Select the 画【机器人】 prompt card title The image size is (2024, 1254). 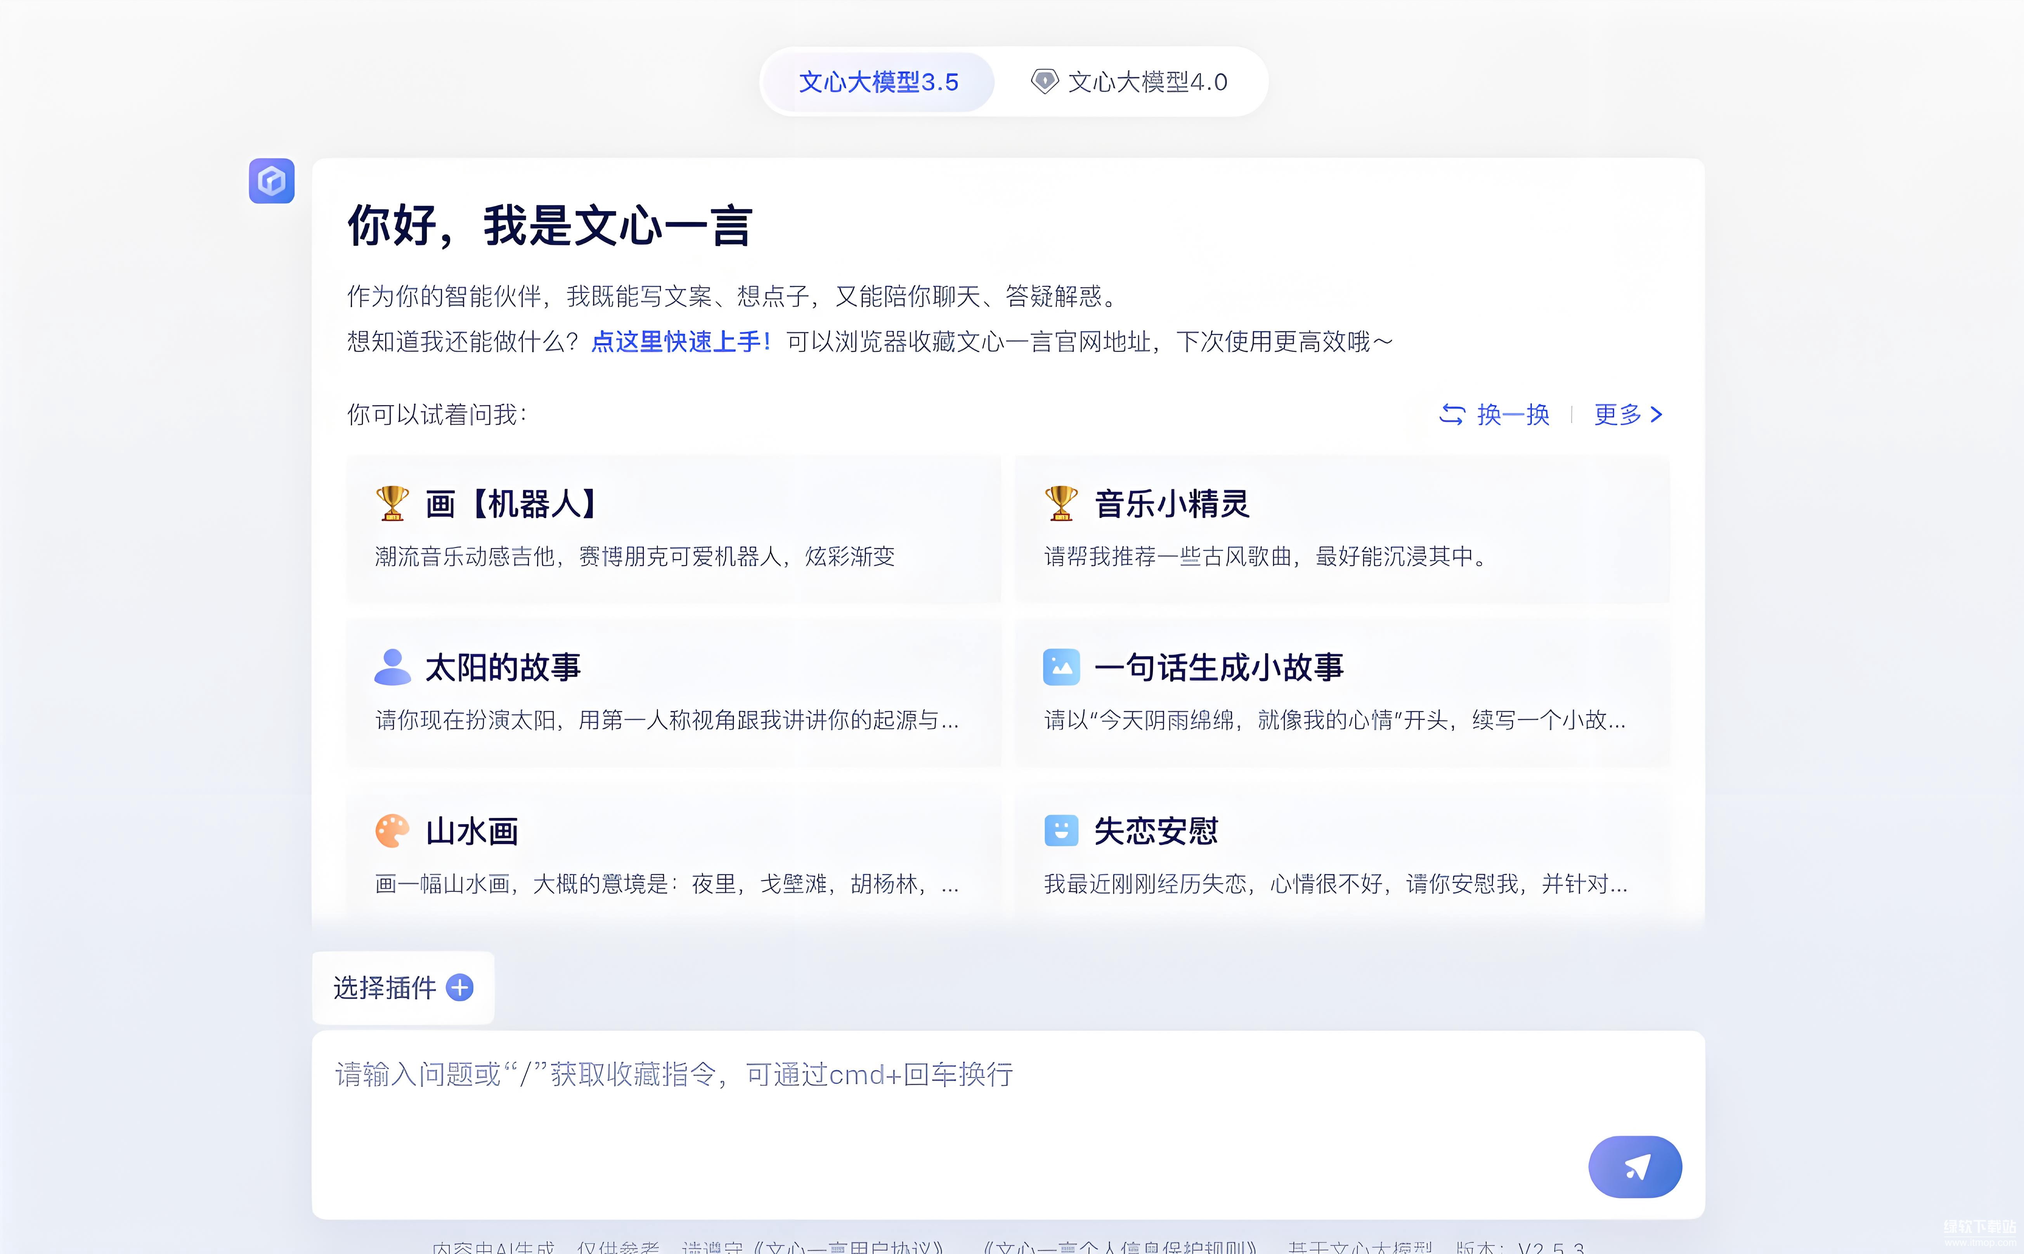click(x=512, y=504)
